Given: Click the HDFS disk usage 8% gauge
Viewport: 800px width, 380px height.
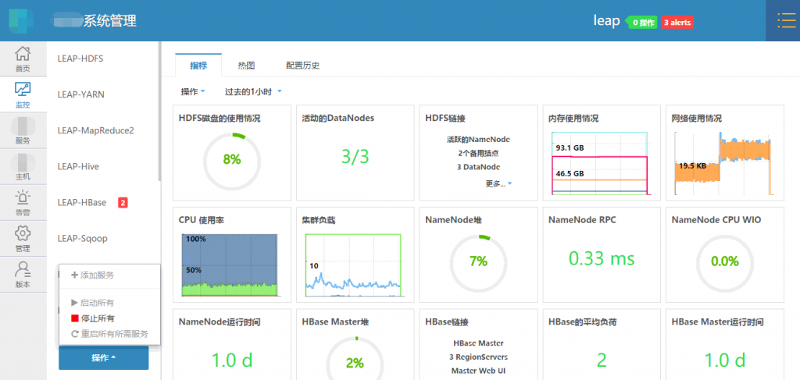Looking at the screenshot, I should coord(231,159).
